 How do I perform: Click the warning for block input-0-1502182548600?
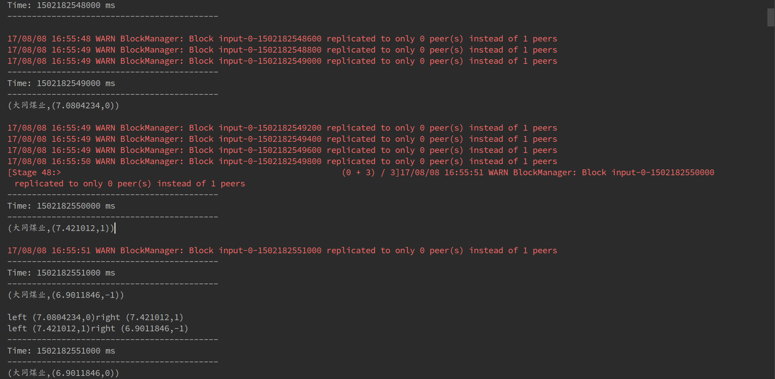[282, 39]
